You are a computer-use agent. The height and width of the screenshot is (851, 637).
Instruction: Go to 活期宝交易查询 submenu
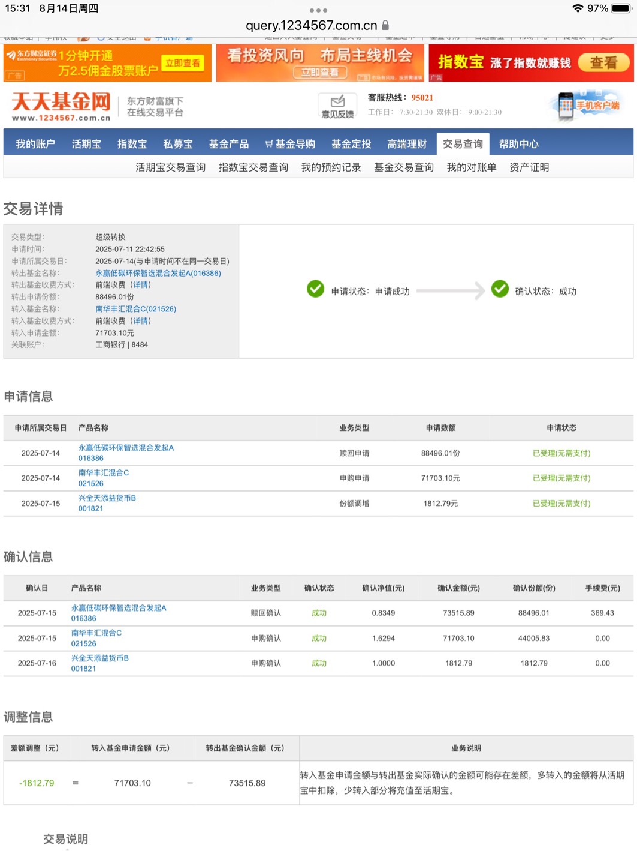click(x=170, y=167)
